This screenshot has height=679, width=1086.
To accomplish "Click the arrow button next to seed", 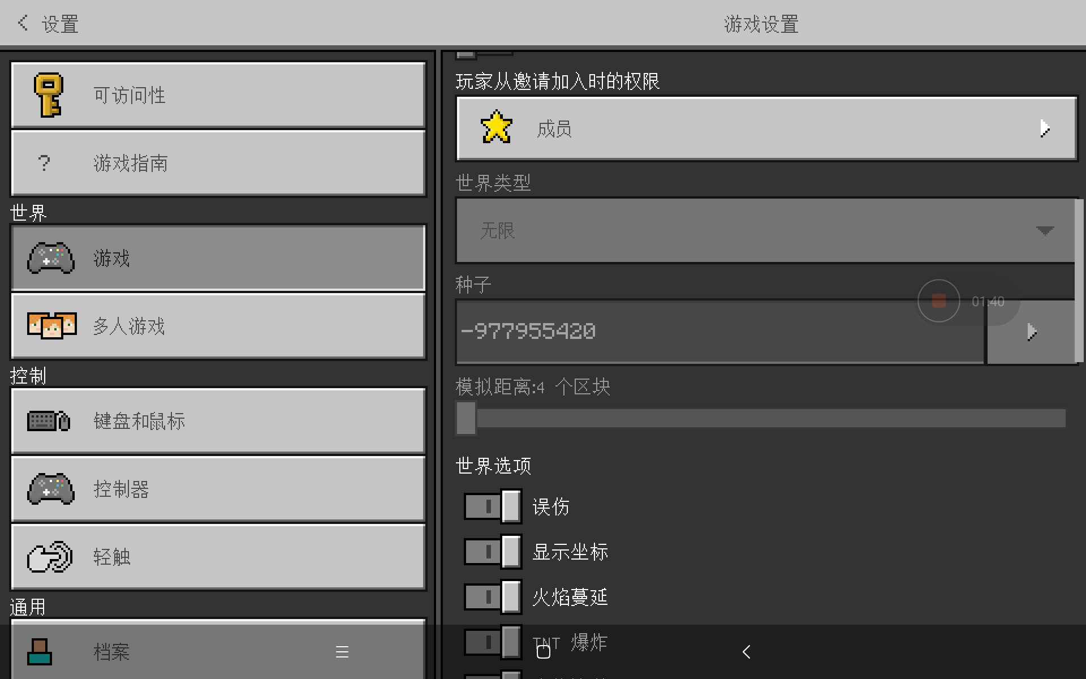I will click(1031, 332).
